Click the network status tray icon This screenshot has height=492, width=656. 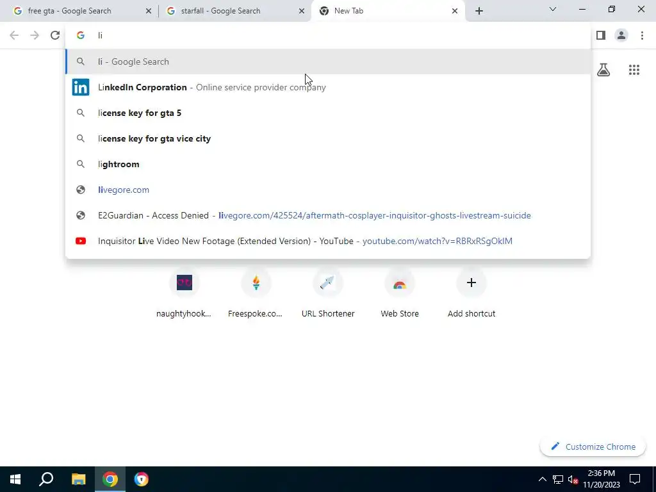pyautogui.click(x=558, y=479)
